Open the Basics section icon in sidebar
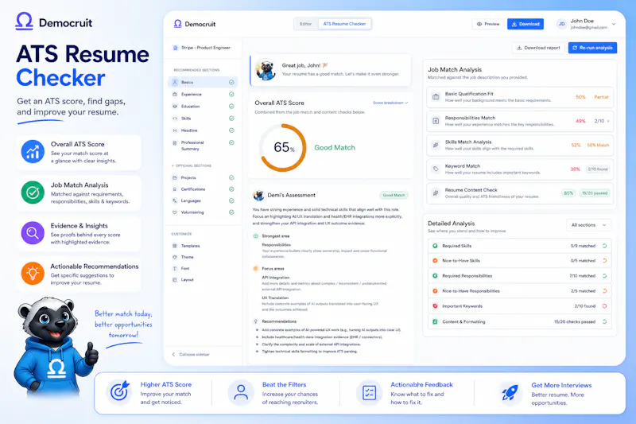This screenshot has height=424, width=636. (175, 82)
